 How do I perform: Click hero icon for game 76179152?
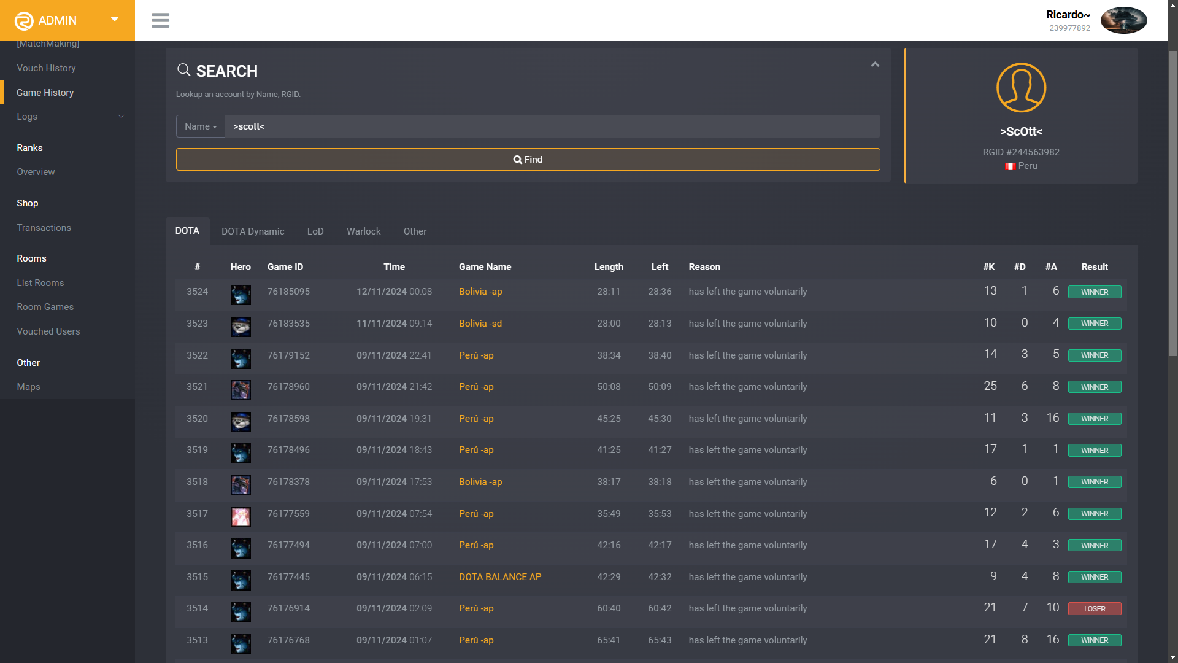(241, 359)
